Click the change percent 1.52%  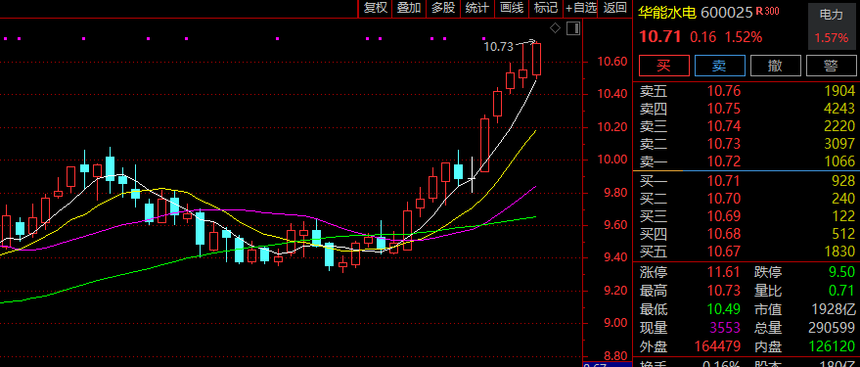coord(744,37)
